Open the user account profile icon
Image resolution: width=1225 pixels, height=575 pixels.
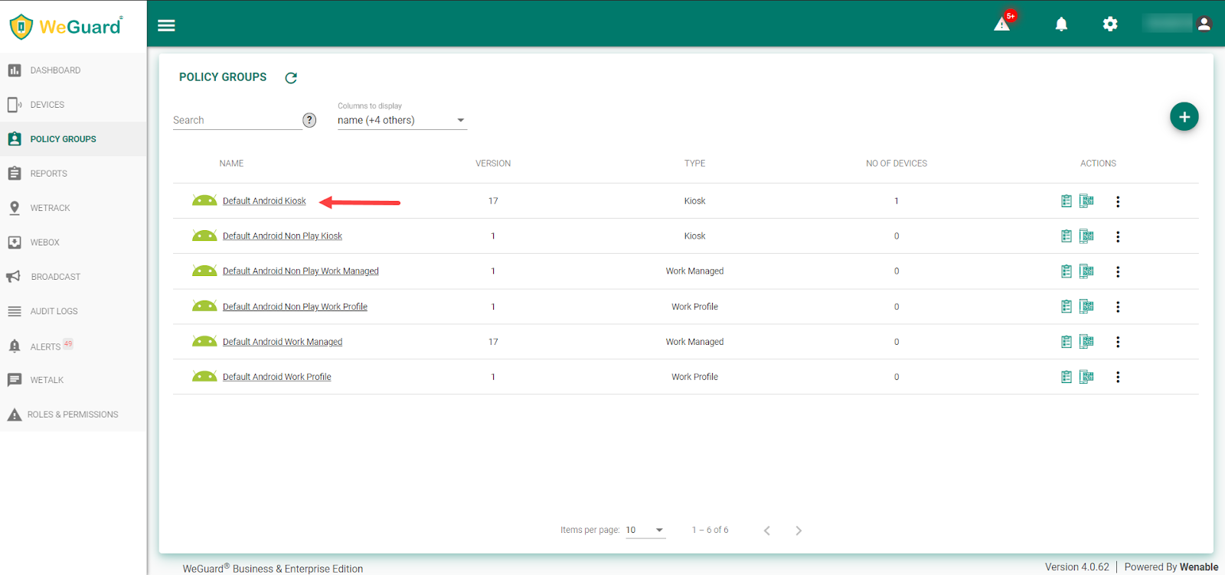click(1204, 24)
